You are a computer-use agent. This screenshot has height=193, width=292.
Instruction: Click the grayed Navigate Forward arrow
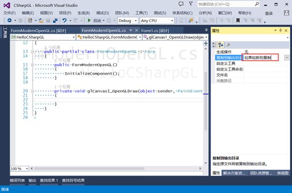coord(21,21)
